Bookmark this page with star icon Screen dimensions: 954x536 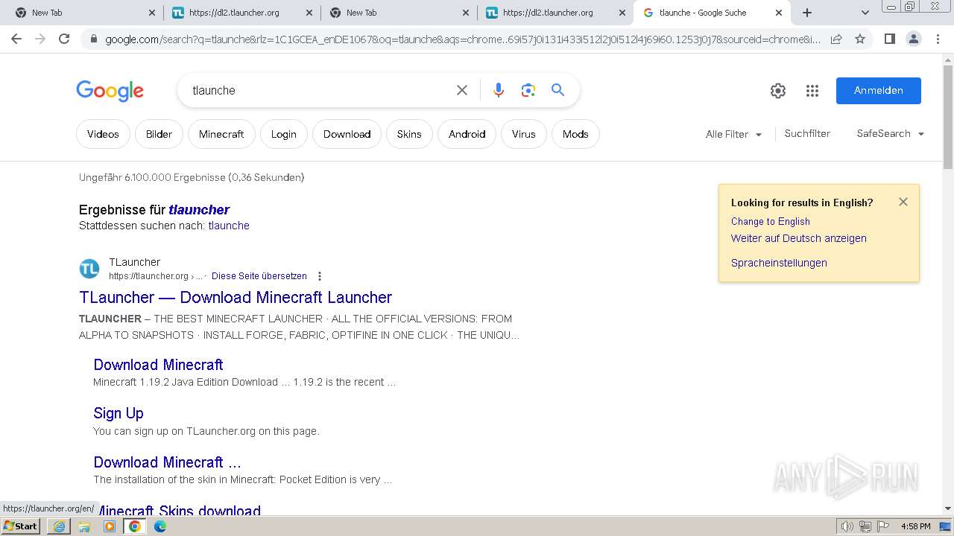860,39
